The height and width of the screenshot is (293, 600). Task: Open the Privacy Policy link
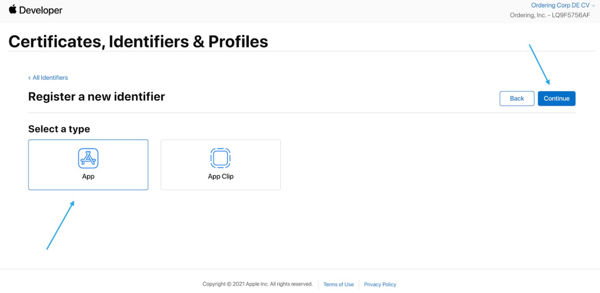(x=380, y=284)
